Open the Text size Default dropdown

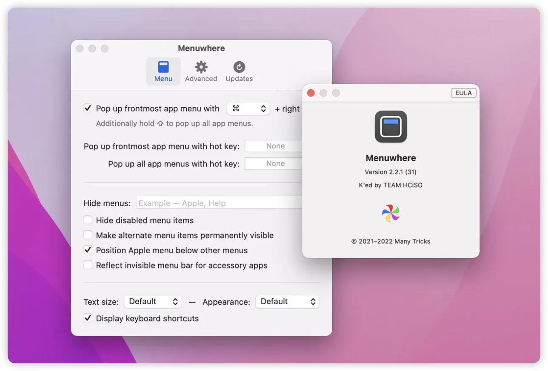tap(153, 302)
